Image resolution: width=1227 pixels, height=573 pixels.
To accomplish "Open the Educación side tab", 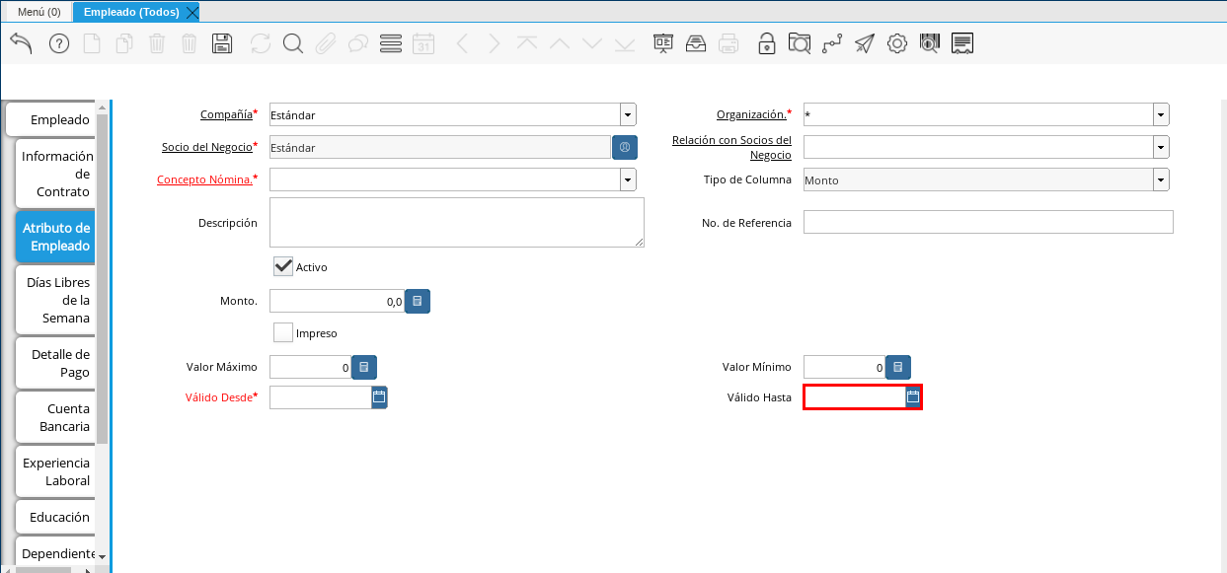I will pos(57,517).
